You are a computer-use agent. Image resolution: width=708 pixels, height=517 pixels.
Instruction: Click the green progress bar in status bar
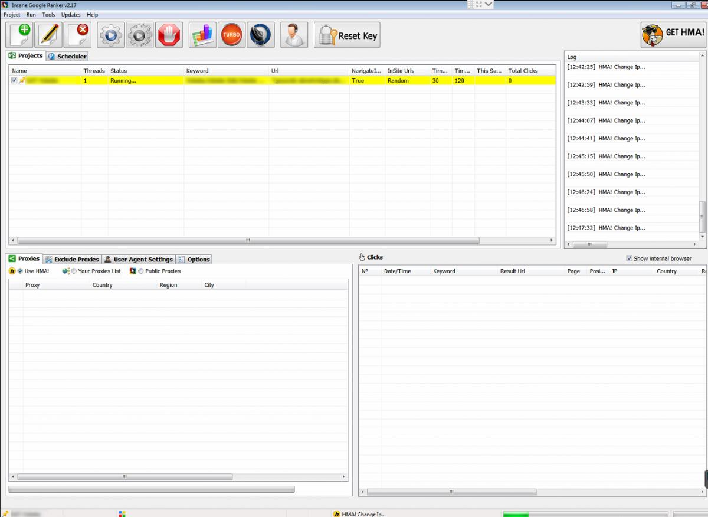tap(585, 514)
